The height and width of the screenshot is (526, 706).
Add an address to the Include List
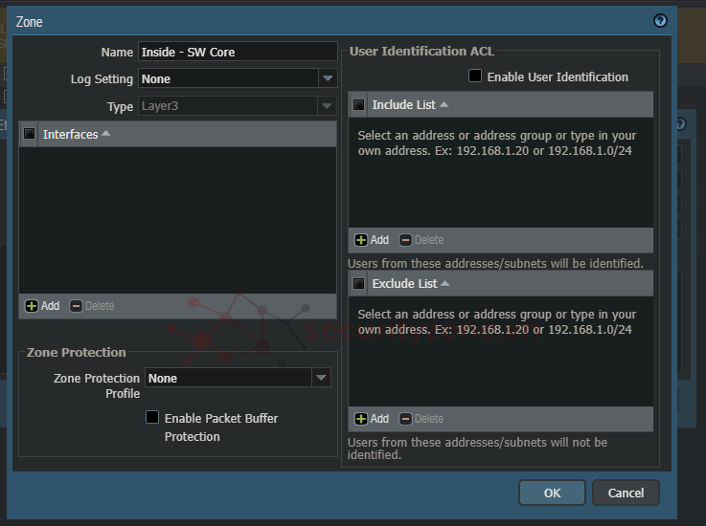[361, 240]
